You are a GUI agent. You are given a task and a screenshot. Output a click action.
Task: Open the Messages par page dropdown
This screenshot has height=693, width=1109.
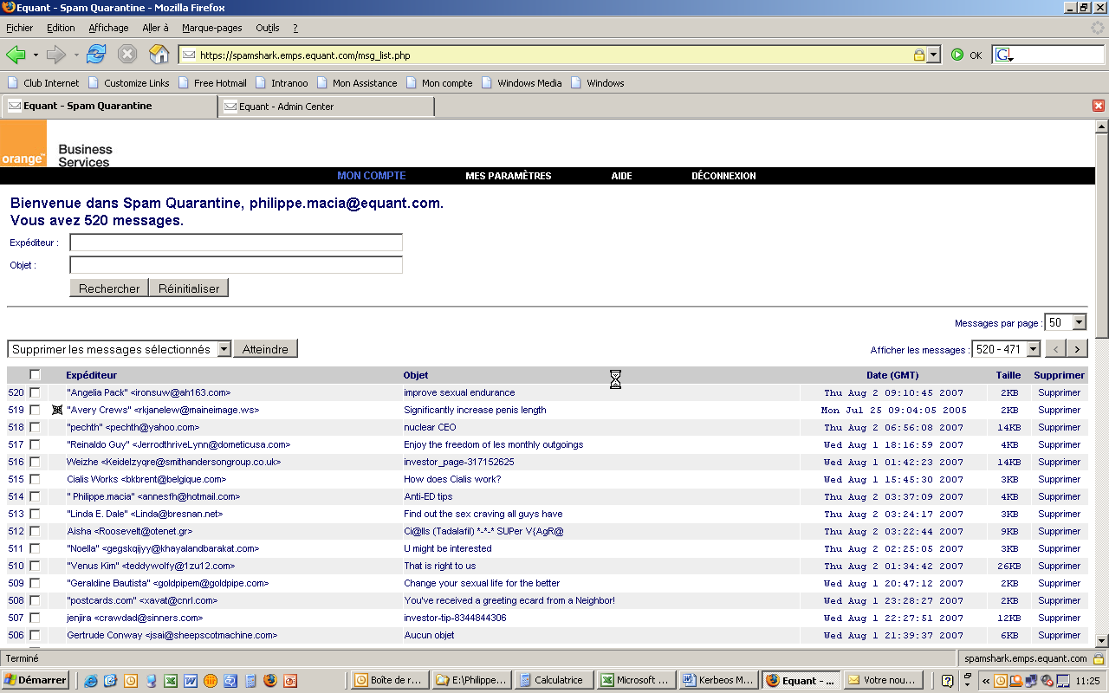click(1066, 322)
